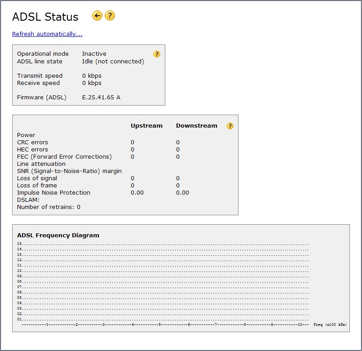Open help icon next to the page title
Image resolution: width=362 pixels, height=351 pixels.
(110, 16)
